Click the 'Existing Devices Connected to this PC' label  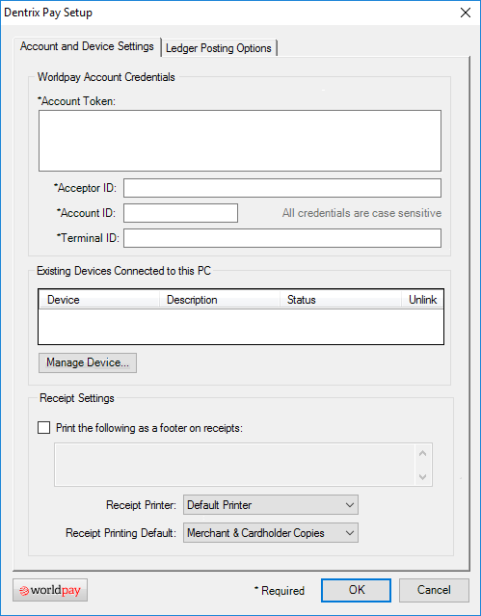123,271
